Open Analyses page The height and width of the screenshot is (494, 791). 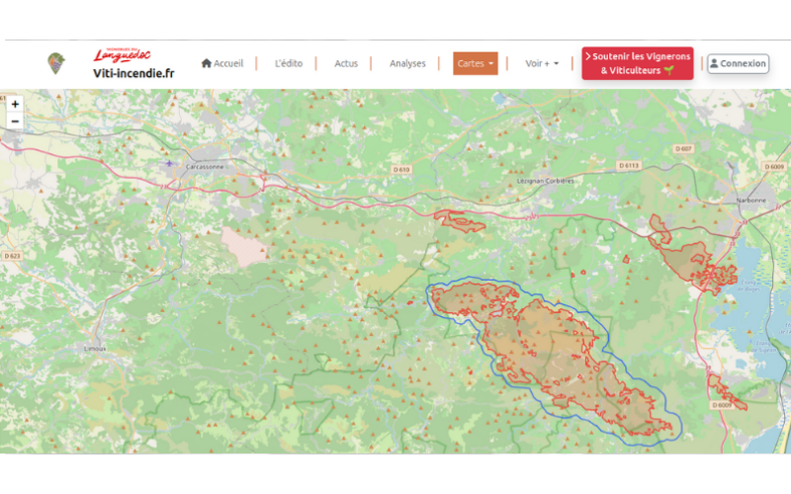[x=407, y=63]
